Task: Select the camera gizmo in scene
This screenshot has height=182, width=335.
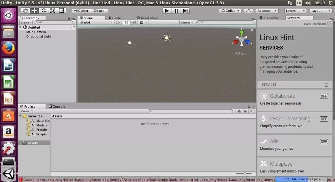Action: click(130, 42)
